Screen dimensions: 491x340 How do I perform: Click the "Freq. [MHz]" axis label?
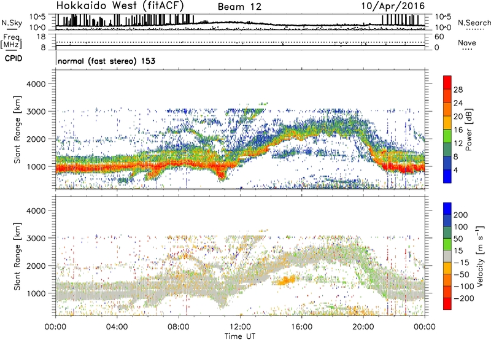11,42
